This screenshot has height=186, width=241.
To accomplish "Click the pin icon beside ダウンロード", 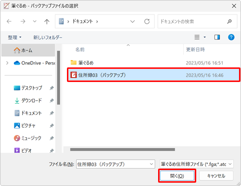I will click(52, 101).
